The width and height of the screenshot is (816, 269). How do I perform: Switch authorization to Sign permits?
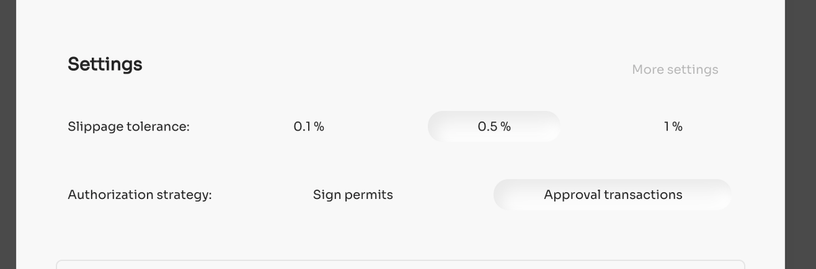(353, 195)
